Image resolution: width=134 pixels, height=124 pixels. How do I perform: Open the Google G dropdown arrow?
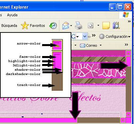pos(78,37)
